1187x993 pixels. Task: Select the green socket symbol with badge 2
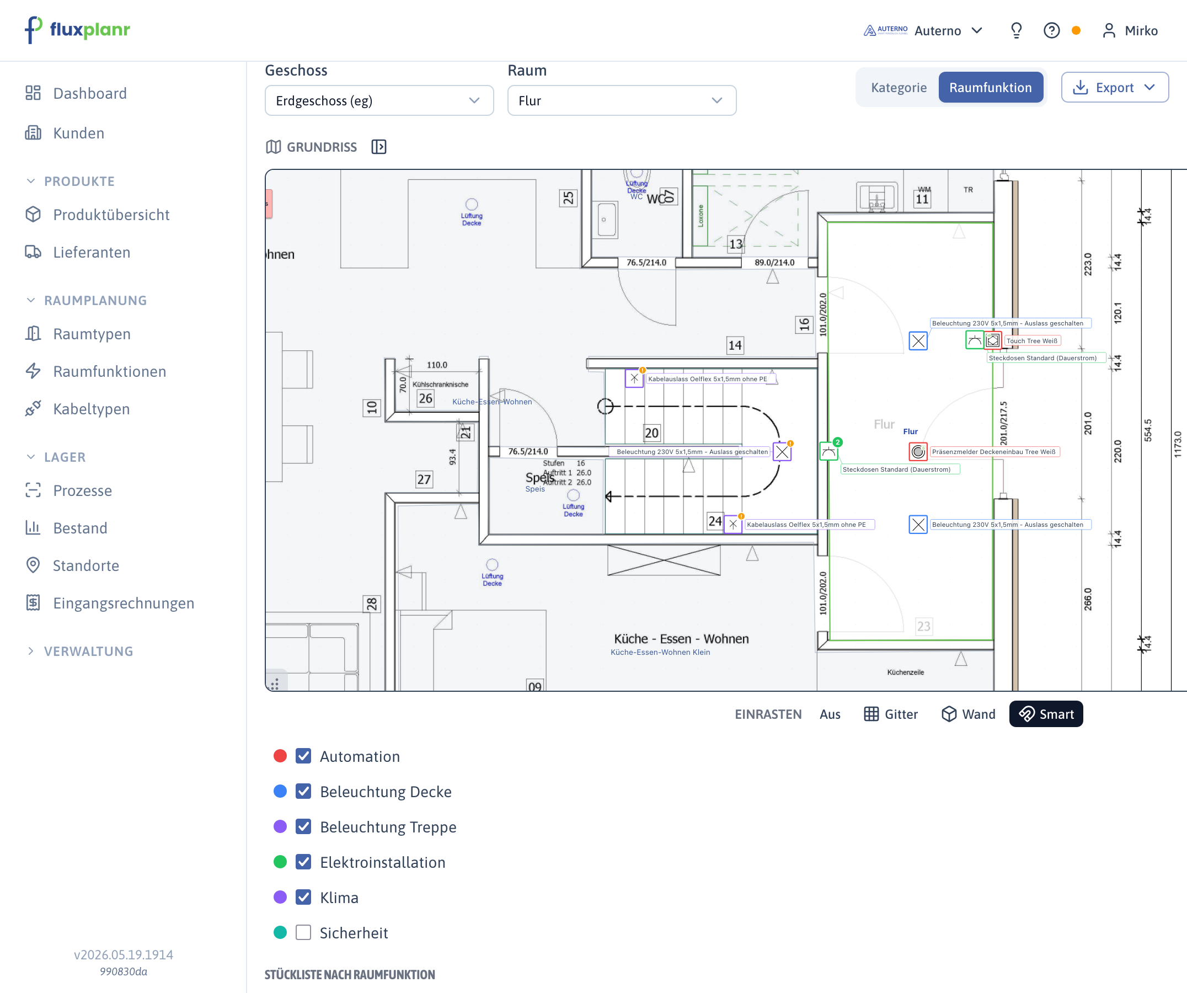click(x=828, y=451)
